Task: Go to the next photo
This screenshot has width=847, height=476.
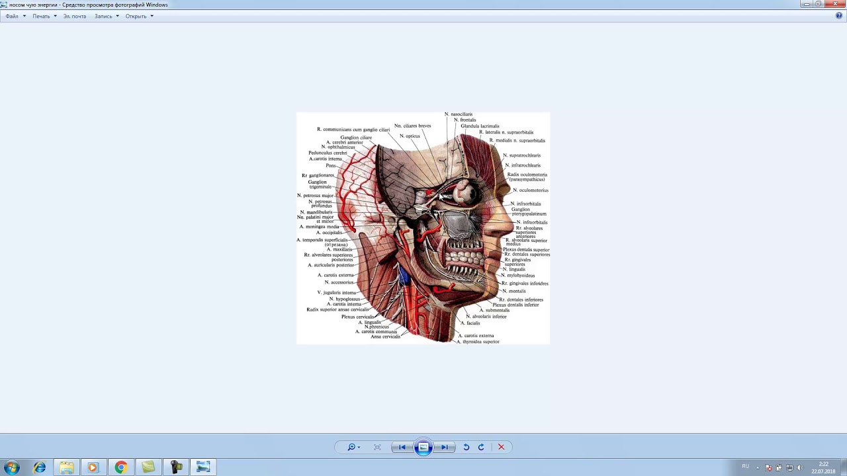Action: (445, 447)
